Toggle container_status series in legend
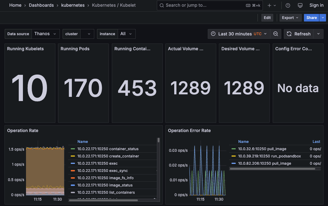The height and width of the screenshot is (206, 328). tap(108, 149)
